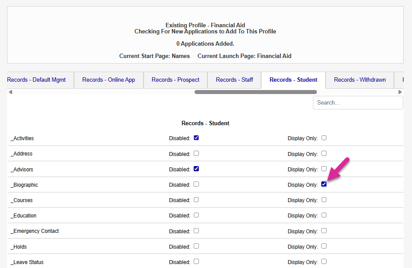Check Display Only for _Emergency Contact

click(x=324, y=231)
